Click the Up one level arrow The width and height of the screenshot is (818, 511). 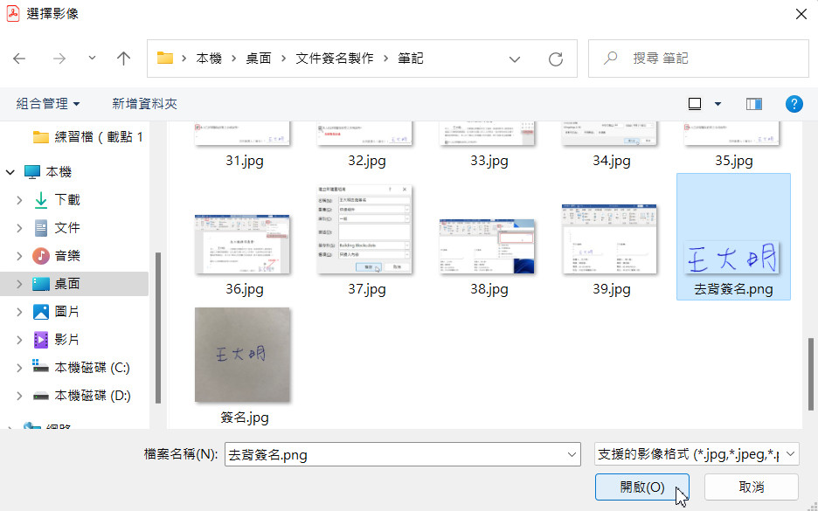click(123, 59)
